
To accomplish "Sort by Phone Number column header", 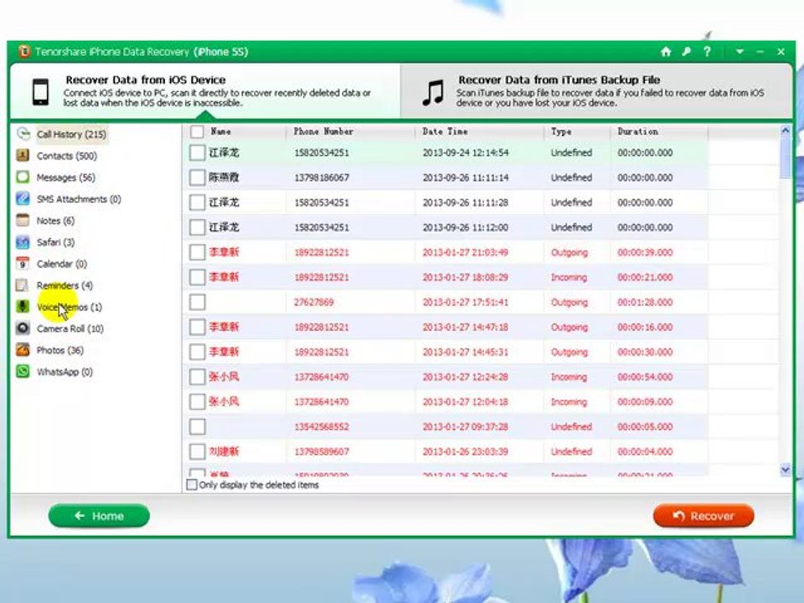I will tap(323, 131).
